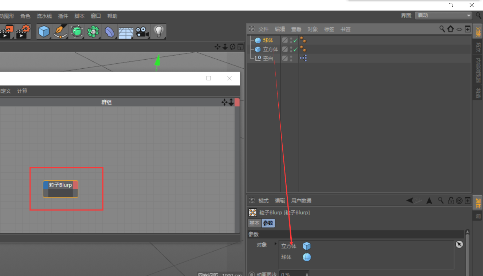Open the 角色 menu

pyautogui.click(x=25, y=16)
